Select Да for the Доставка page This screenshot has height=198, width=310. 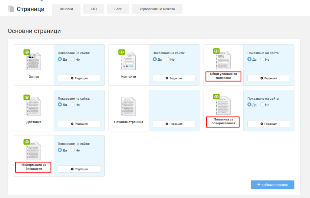tap(60, 104)
